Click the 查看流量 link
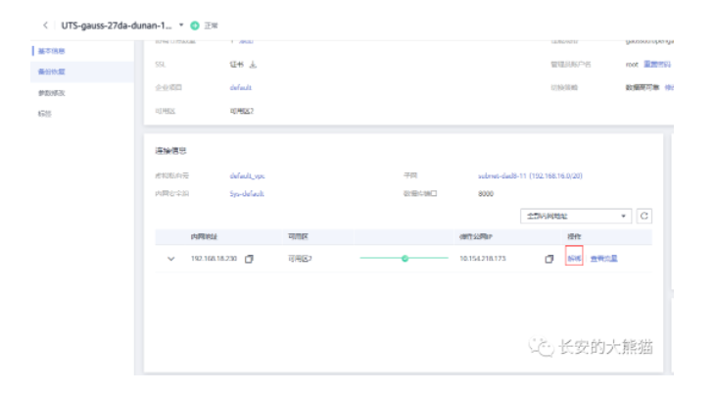Screen dimensions: 715x396 tap(603, 259)
